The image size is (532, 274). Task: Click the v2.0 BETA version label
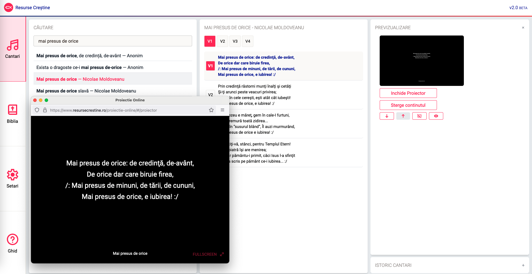518,8
